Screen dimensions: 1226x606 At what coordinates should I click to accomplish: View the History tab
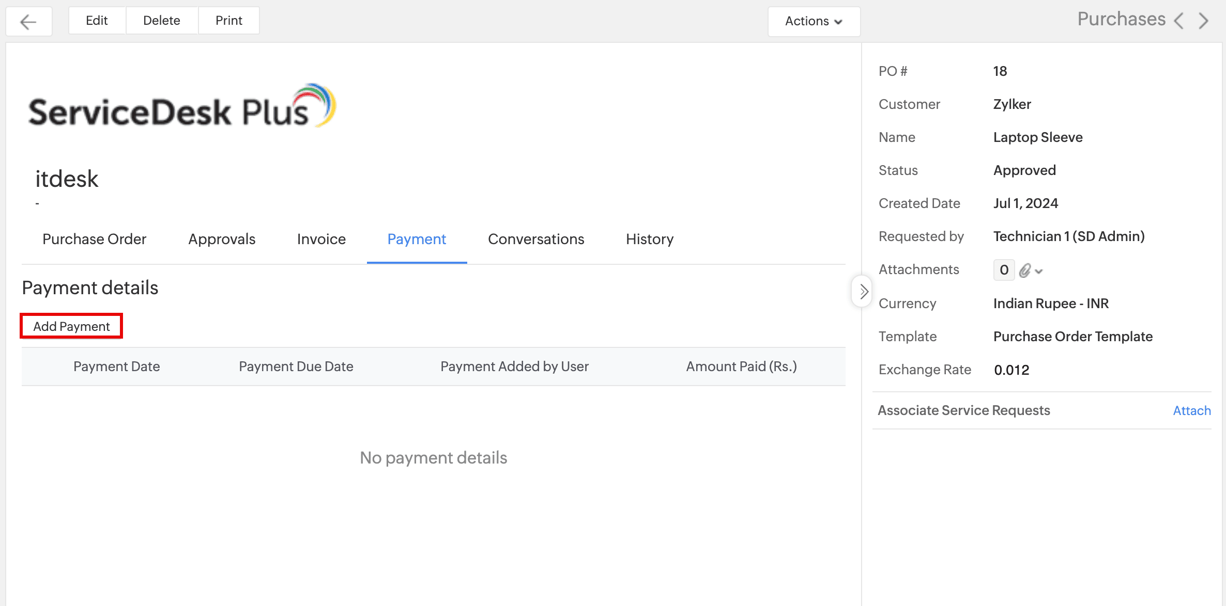[649, 239]
